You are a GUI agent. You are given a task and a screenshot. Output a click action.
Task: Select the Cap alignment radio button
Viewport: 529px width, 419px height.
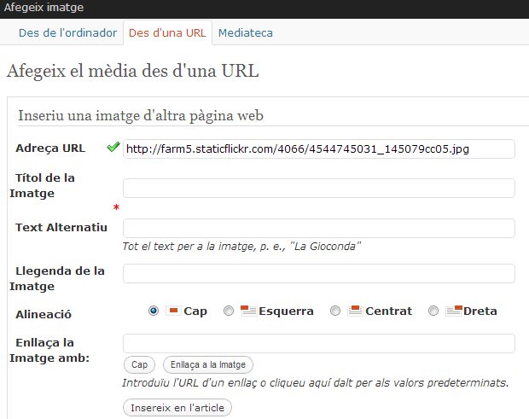[x=154, y=311]
